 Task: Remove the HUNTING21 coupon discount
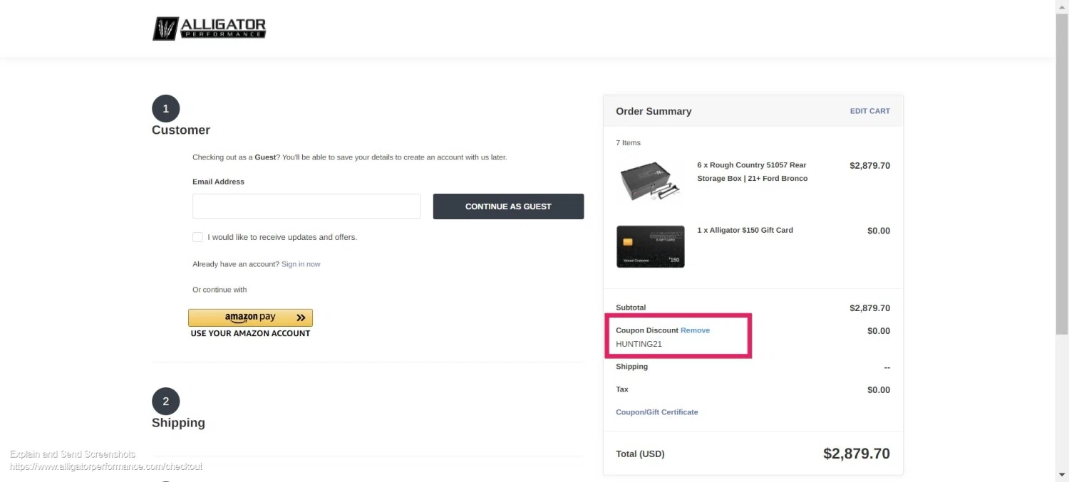click(695, 330)
